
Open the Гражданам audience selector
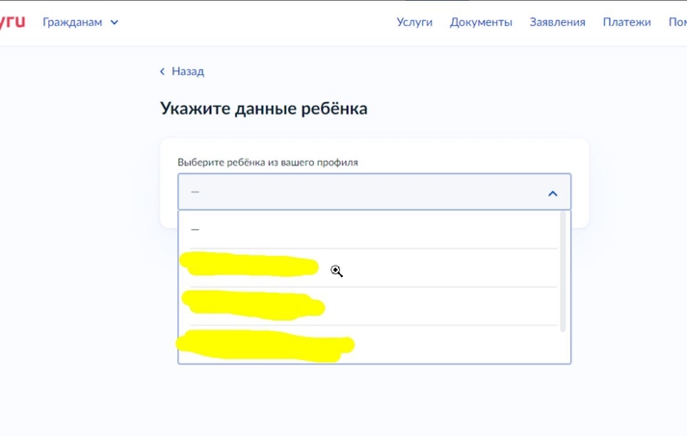pyautogui.click(x=72, y=22)
